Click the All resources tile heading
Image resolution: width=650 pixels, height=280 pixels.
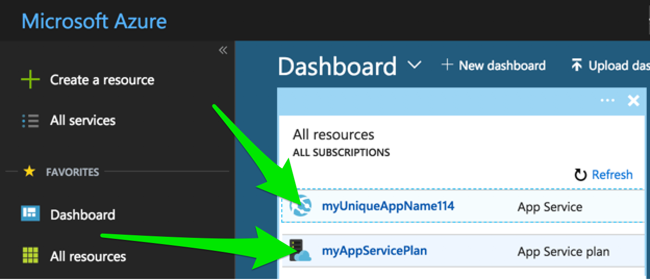tap(333, 135)
